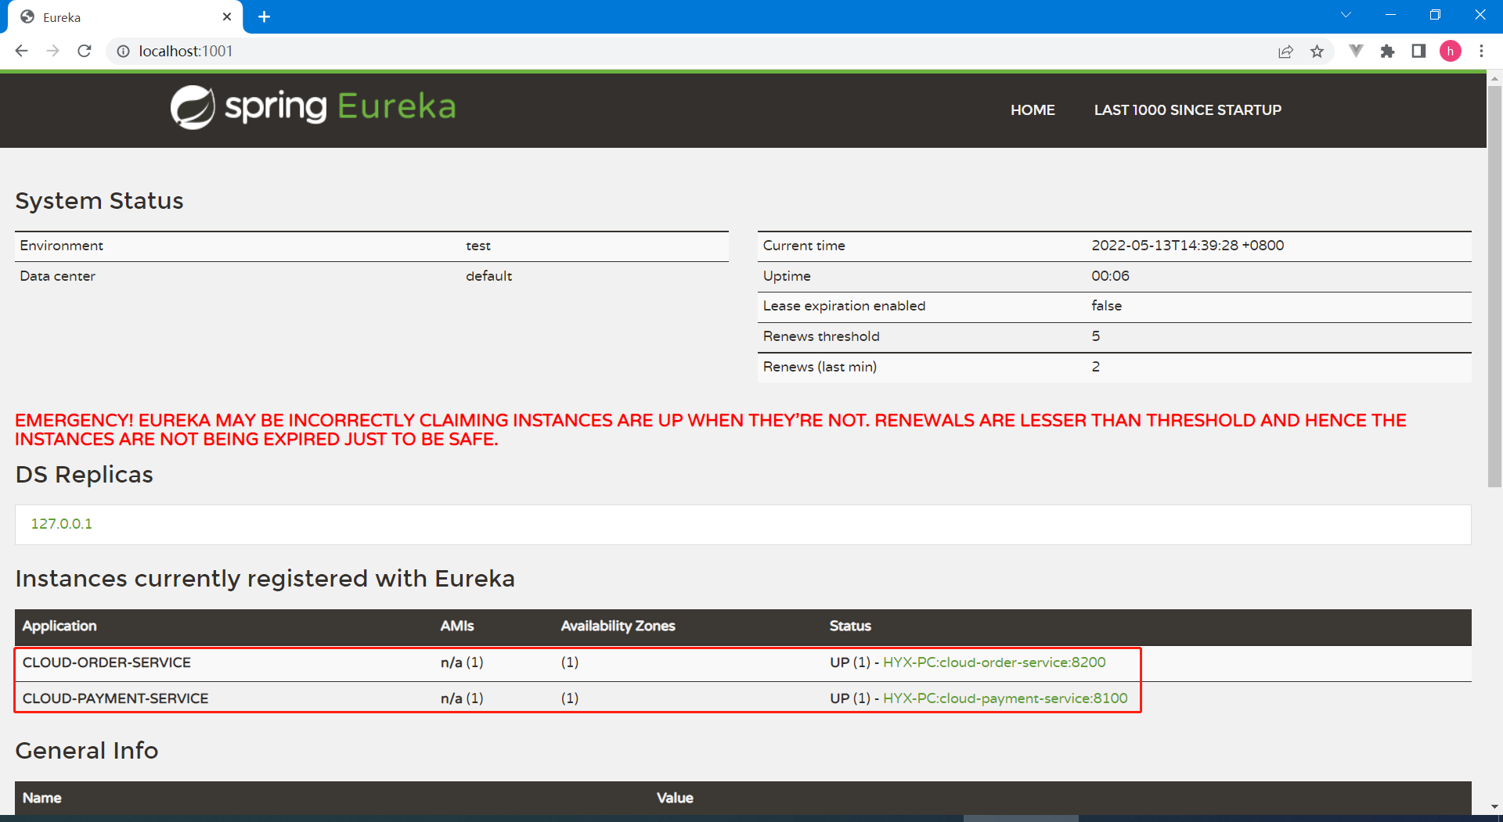Click the Lease expiration enabled value false
The height and width of the screenshot is (822, 1503).
1106,306
